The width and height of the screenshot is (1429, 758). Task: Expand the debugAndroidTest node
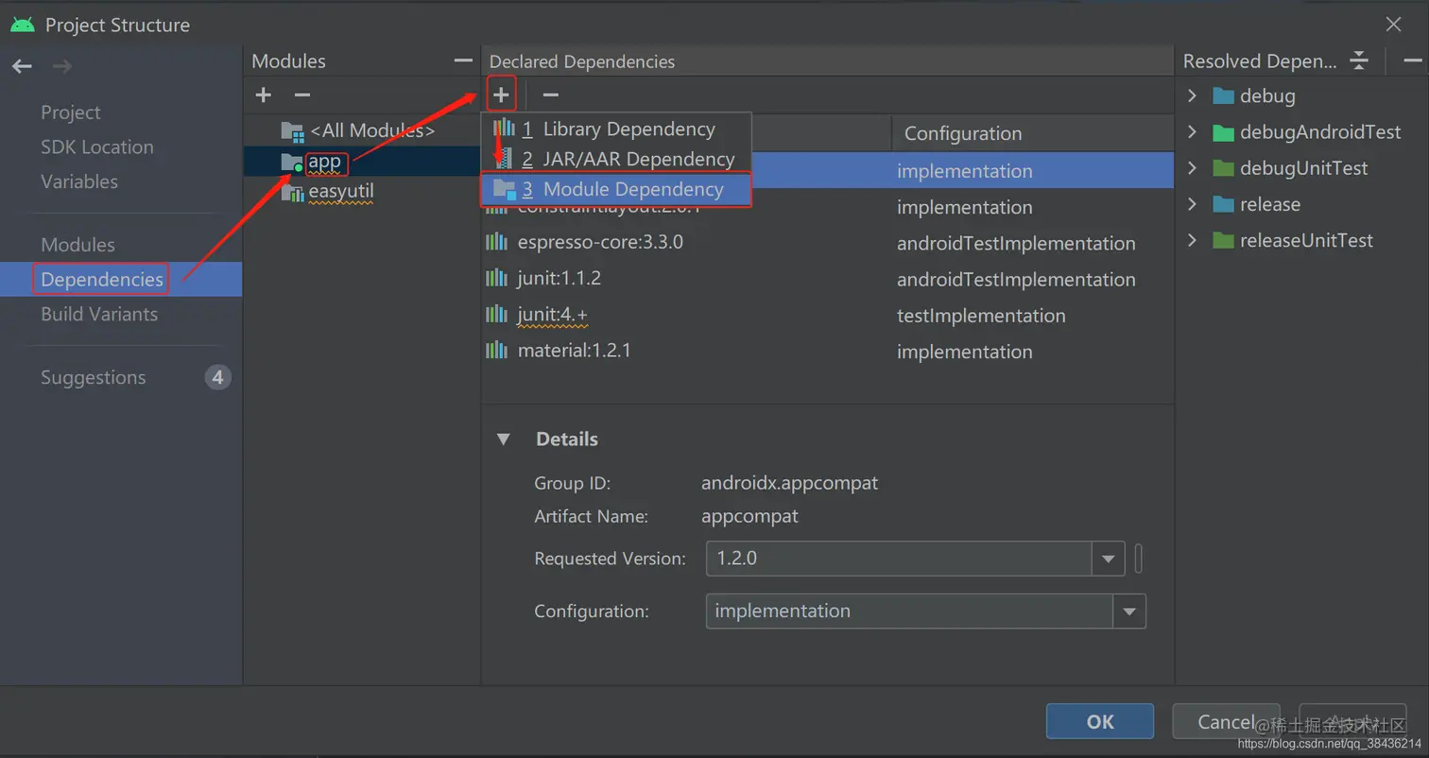(x=1193, y=132)
